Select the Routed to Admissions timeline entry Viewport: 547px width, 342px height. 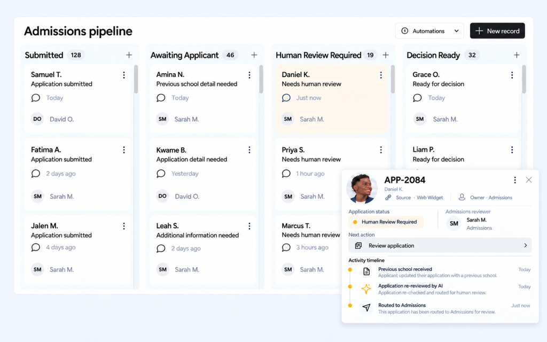click(440, 308)
